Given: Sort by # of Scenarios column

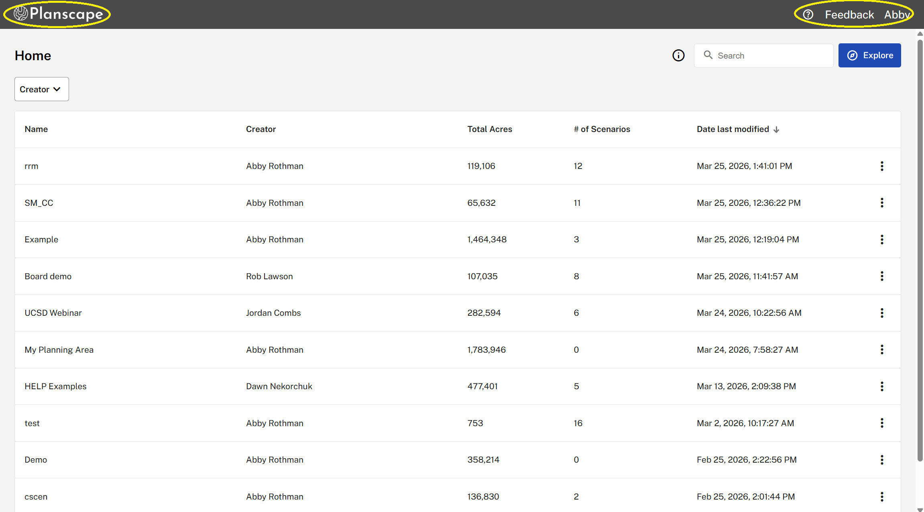Looking at the screenshot, I should click(602, 129).
